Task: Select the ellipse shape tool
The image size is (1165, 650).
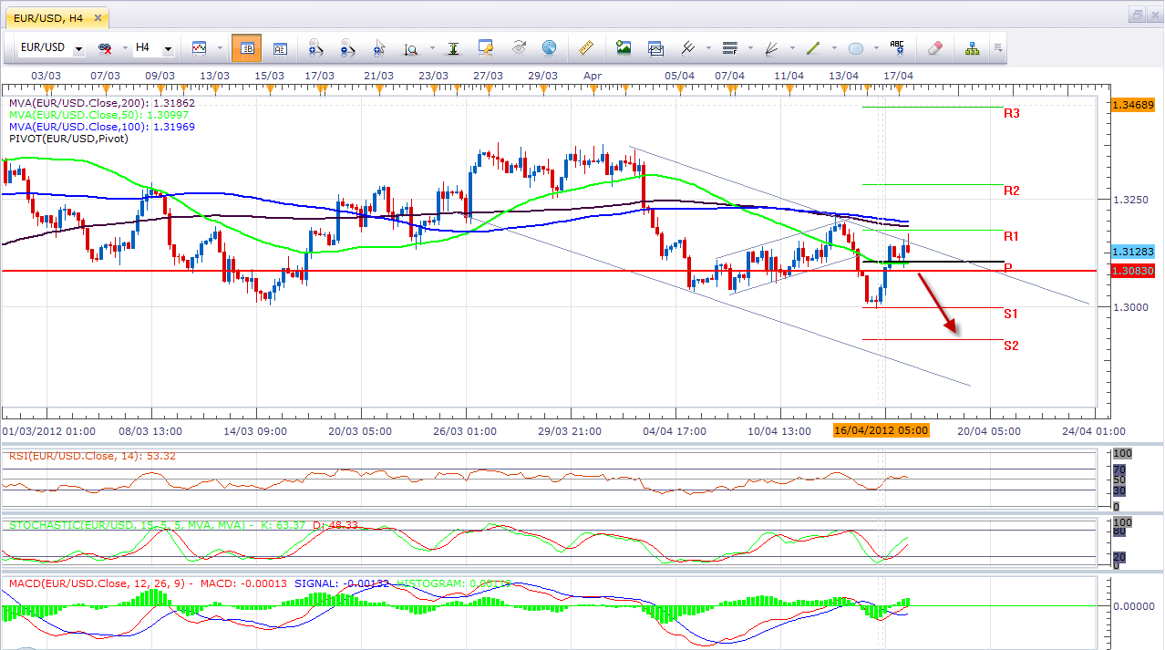Action: click(x=856, y=47)
